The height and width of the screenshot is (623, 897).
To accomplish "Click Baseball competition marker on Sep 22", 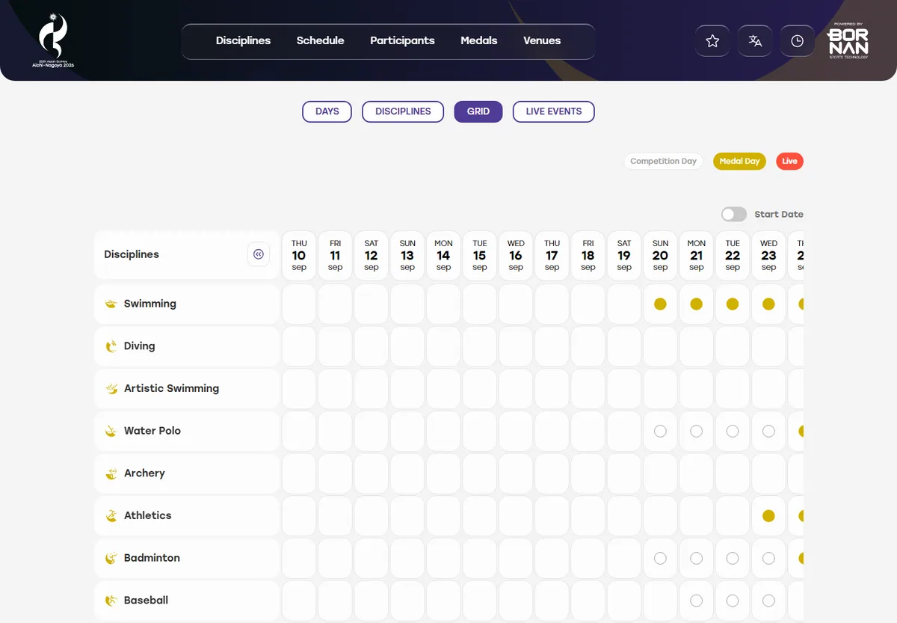I will coord(733,601).
